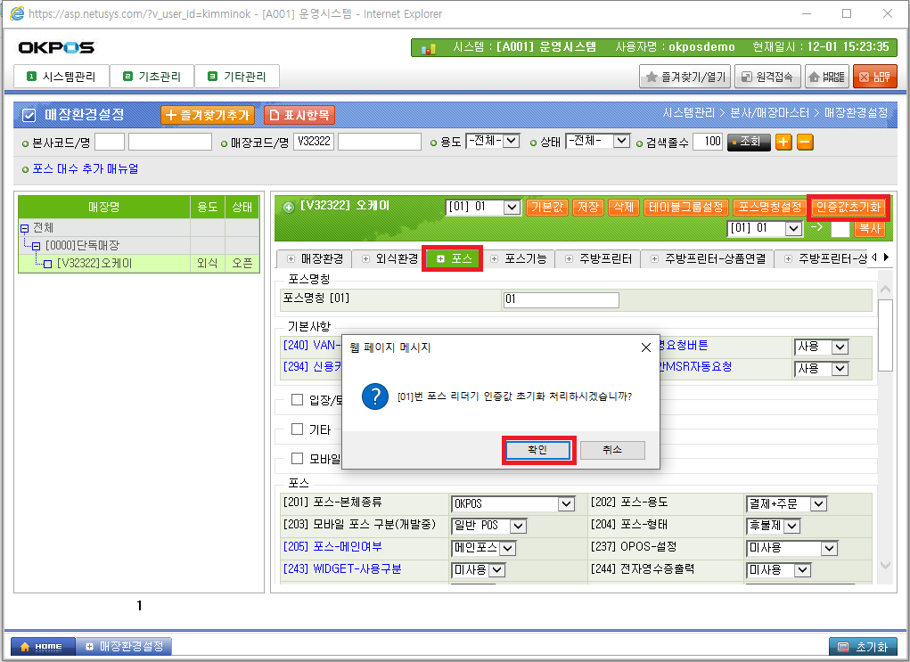910x662 pixels.
Task: Click the 포스명칭 [01] input field
Action: point(561,300)
